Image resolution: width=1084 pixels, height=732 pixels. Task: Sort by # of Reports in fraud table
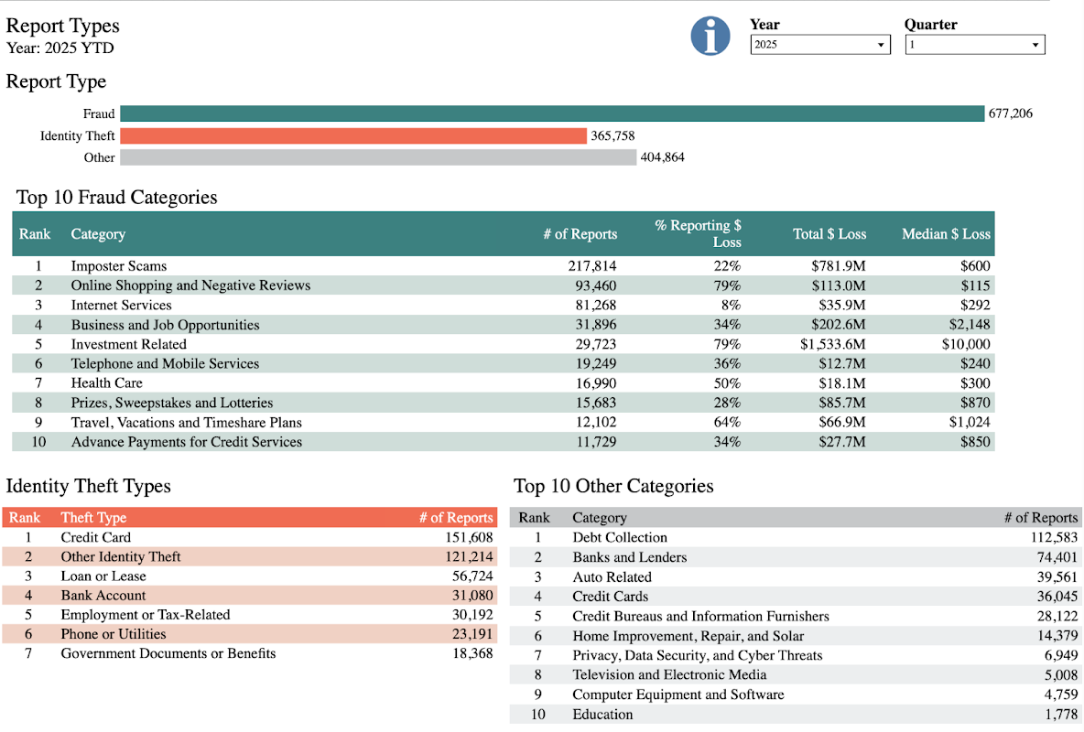click(x=580, y=234)
